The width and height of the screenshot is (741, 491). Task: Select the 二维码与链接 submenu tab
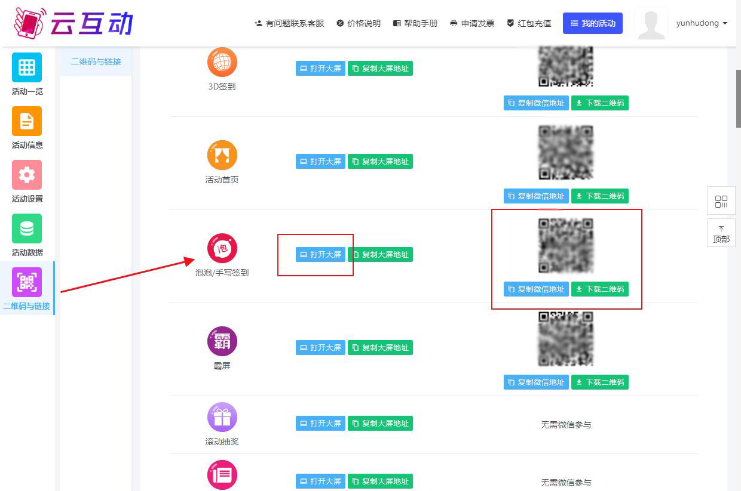[96, 61]
